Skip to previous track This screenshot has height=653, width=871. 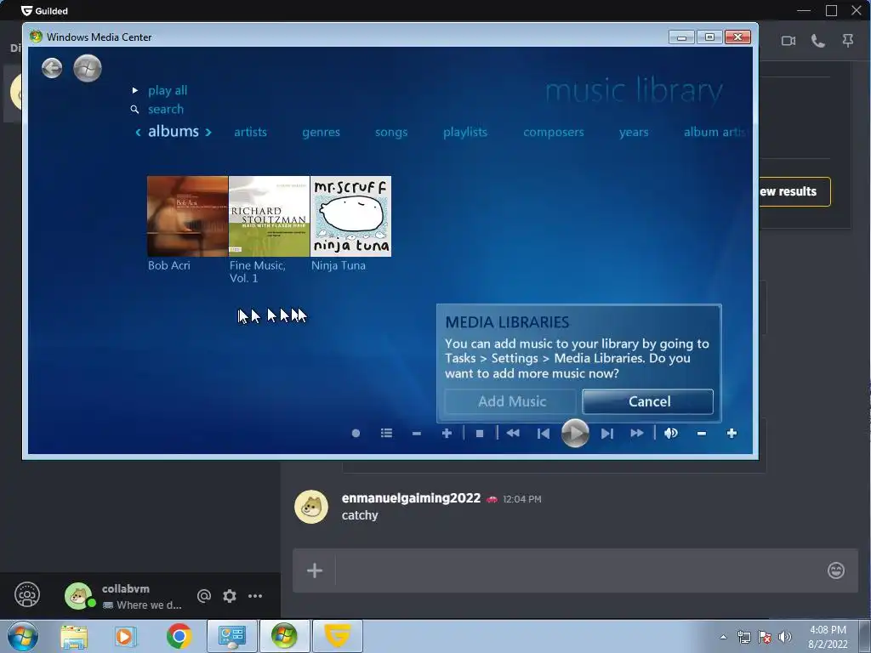544,433
